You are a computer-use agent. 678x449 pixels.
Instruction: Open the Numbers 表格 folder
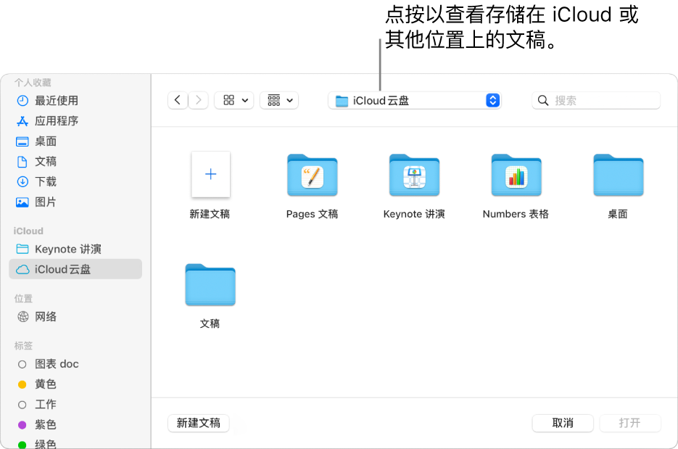(516, 176)
